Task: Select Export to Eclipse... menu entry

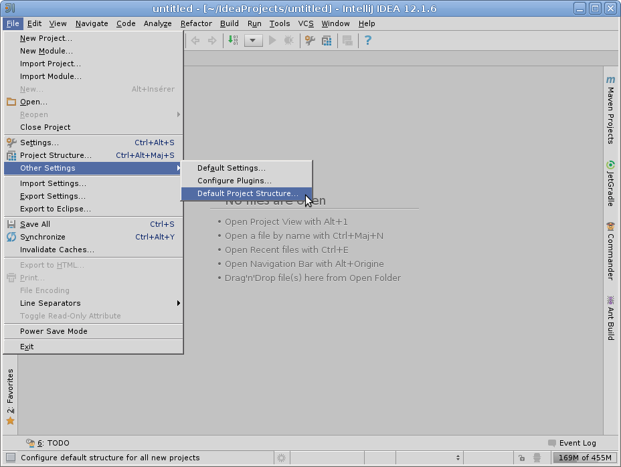Action: coord(94,209)
